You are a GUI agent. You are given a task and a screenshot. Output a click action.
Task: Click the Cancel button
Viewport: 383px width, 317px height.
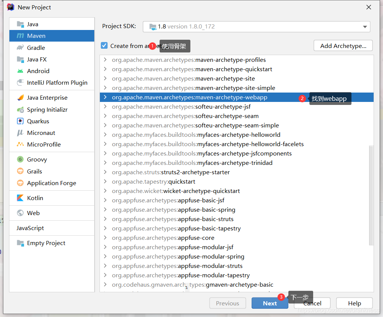pyautogui.click(x=312, y=303)
